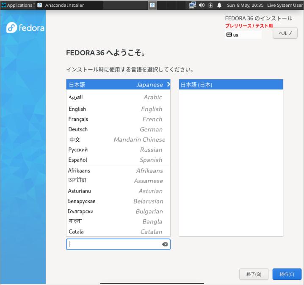
Task: Click the keyboard layout us indicator
Action: [x=243, y=35]
